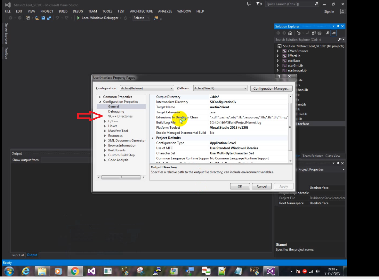
Task: Click the help question mark on Property Pages
Action: (279, 76)
